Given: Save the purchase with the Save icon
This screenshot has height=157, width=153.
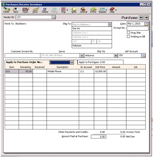Looking at the screenshot, I should tap(35, 10).
